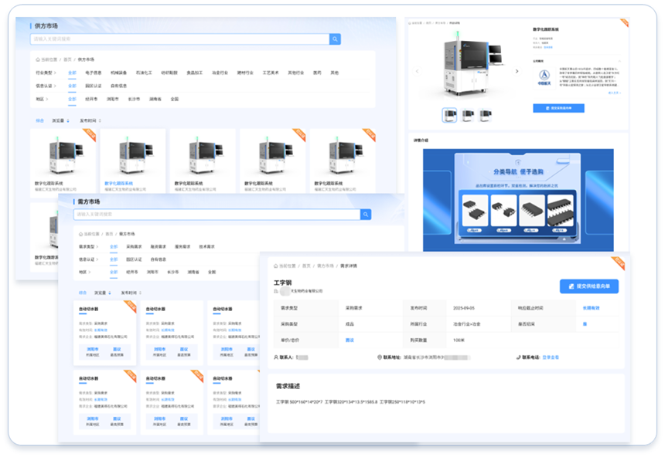The image size is (665, 457).
Task: Click 需方市场 link in 需求详情 breadcrumb
Action: (x=326, y=266)
